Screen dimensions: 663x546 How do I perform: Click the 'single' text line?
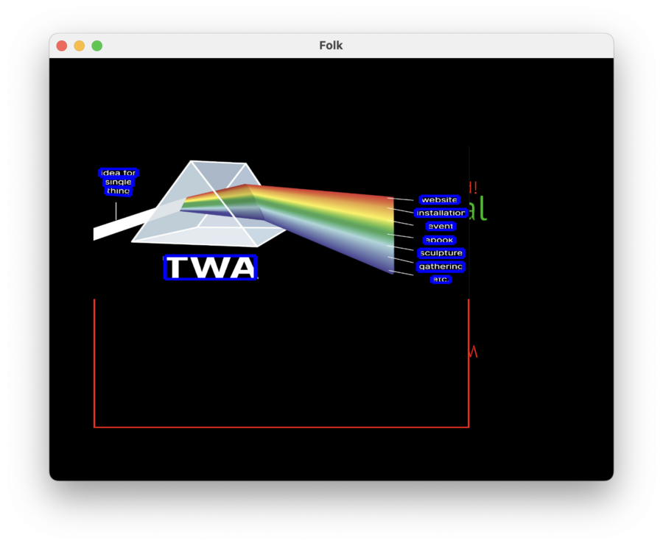coord(119,182)
